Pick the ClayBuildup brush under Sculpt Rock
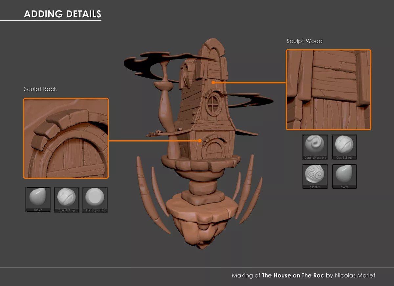Screen dimensions: 394x286 coord(67,199)
